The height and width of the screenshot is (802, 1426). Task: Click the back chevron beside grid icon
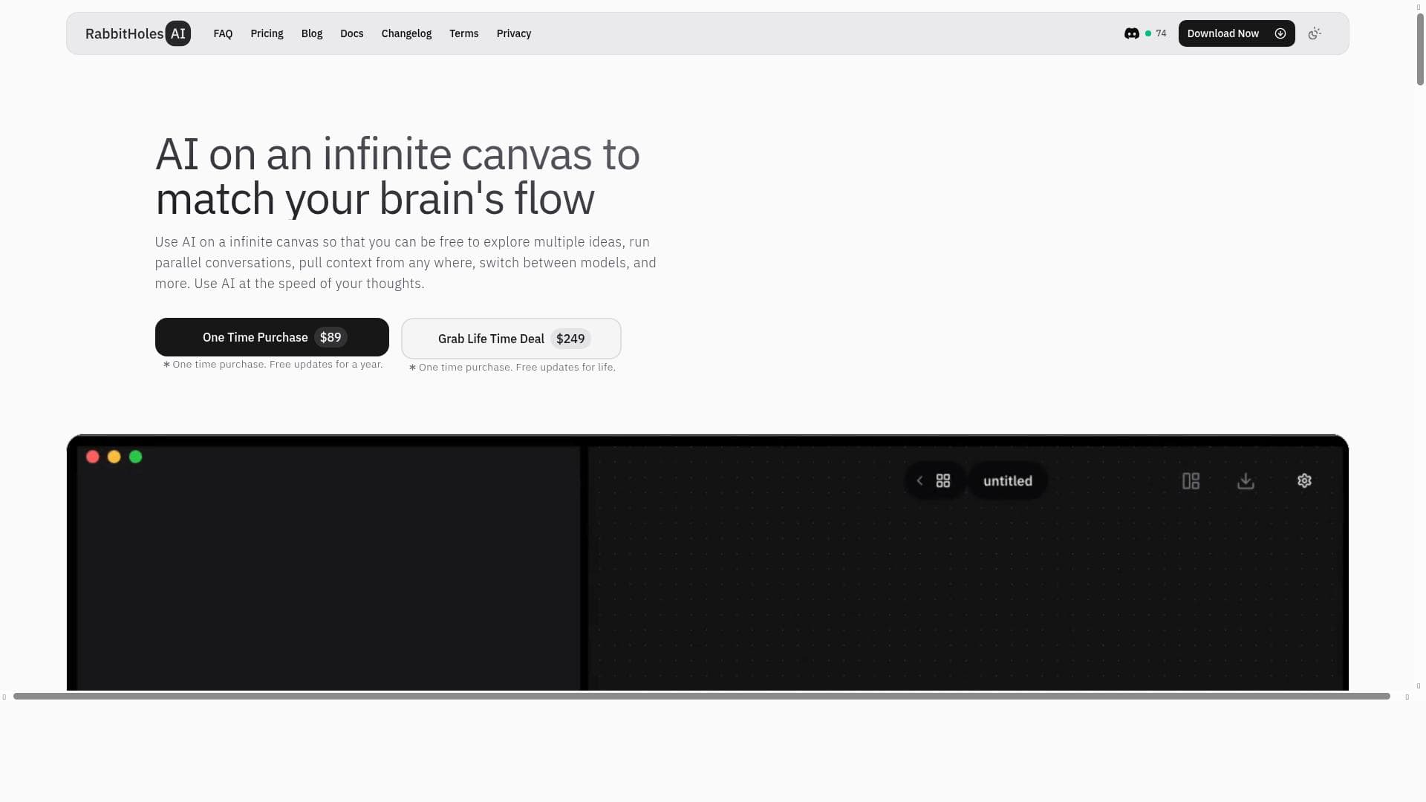(919, 481)
